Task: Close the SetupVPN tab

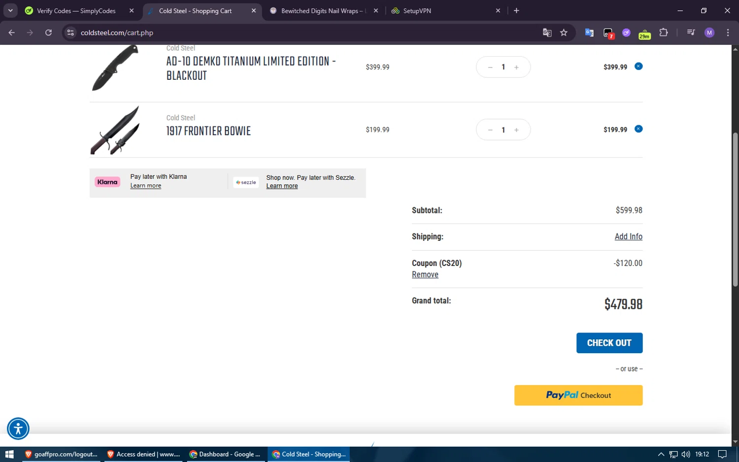Action: (x=498, y=10)
